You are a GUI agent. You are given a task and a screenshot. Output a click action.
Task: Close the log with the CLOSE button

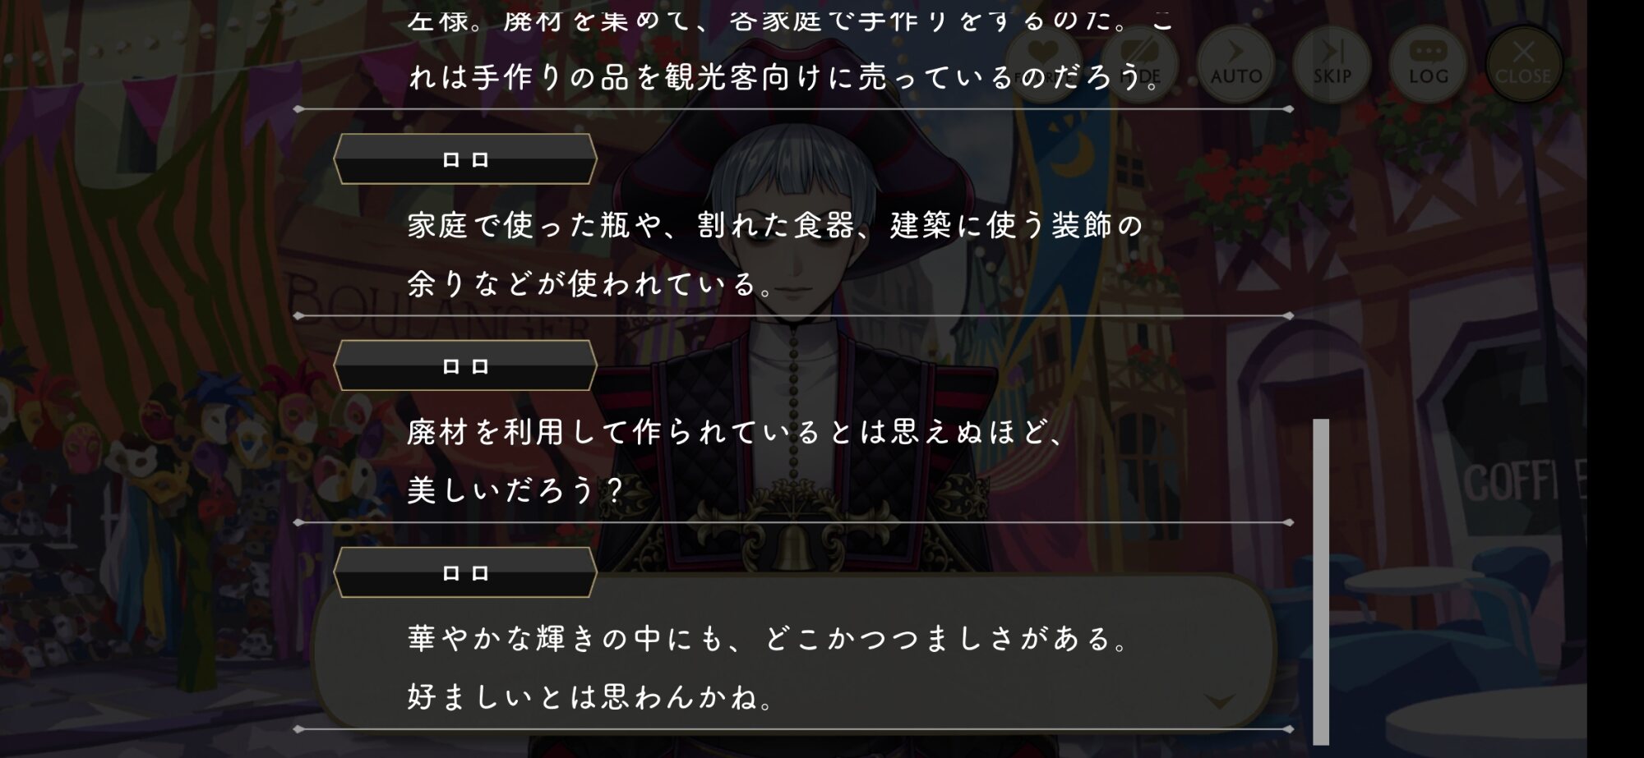[1524, 63]
